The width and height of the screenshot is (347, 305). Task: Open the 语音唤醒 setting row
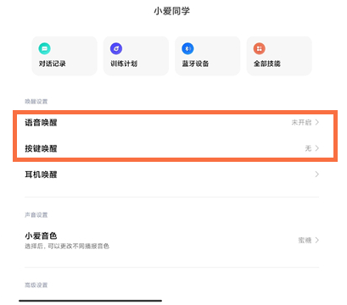point(172,123)
